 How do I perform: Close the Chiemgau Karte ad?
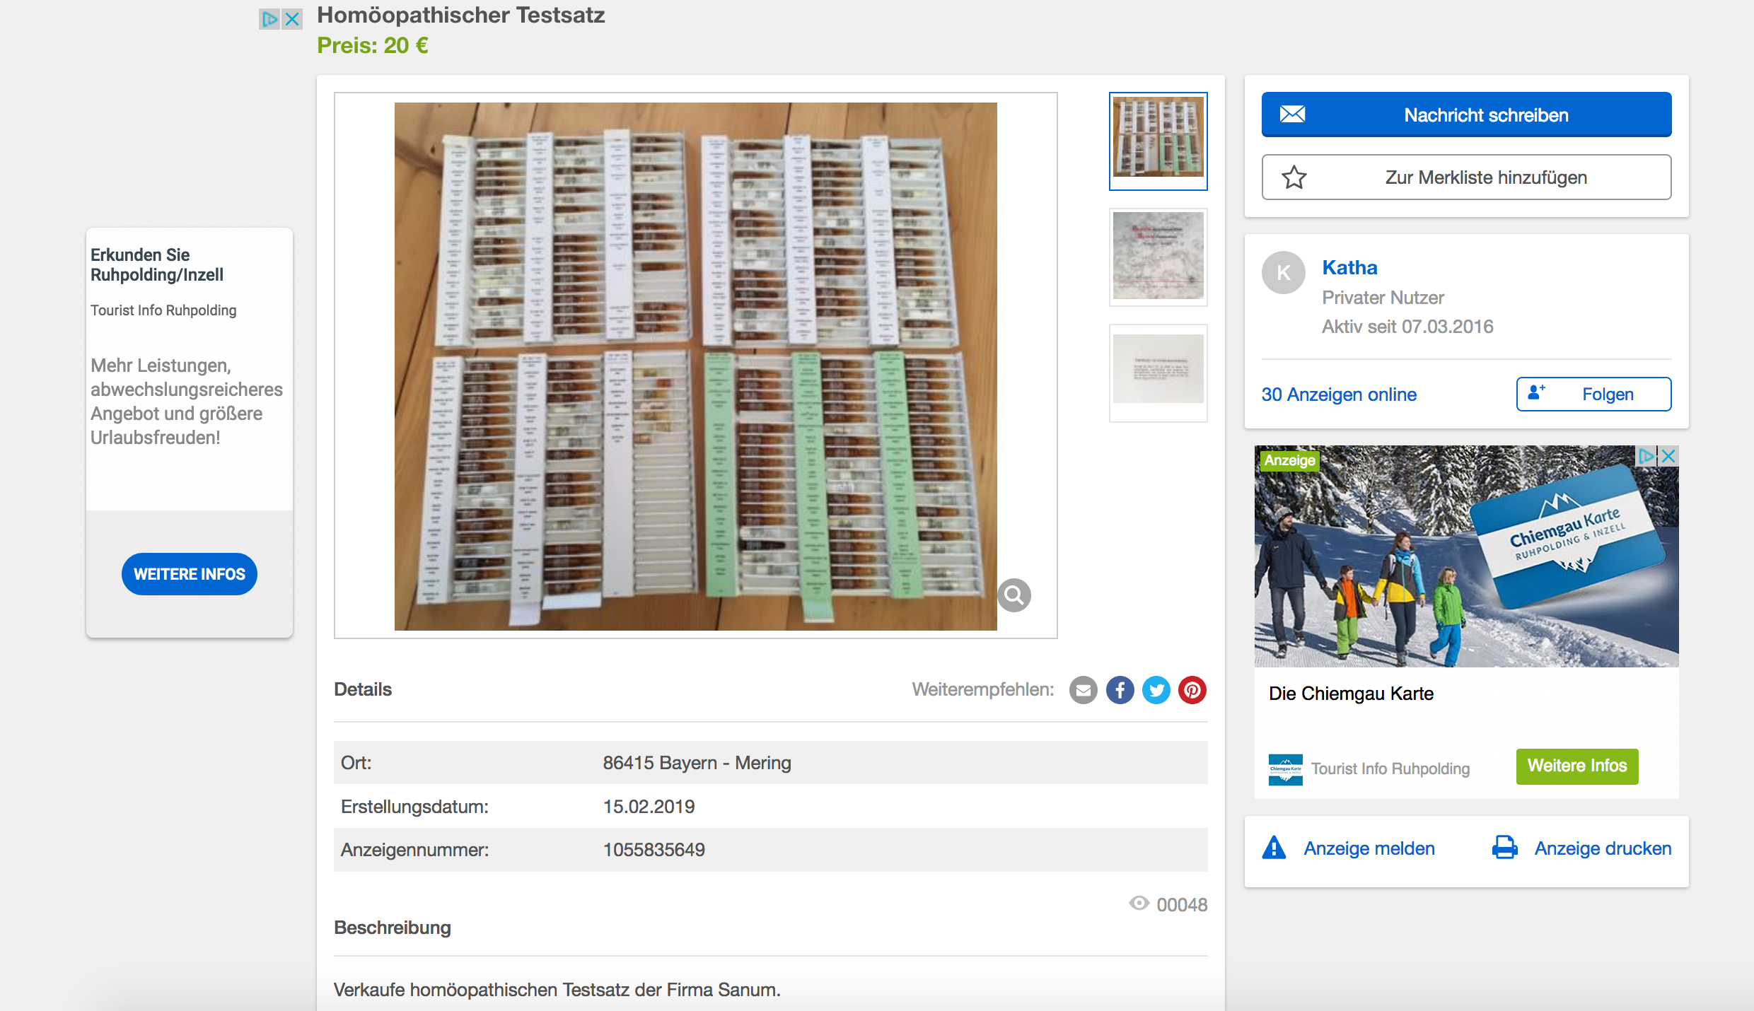(1668, 456)
